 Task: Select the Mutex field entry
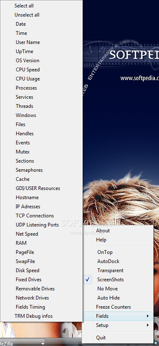pyautogui.click(x=41, y=151)
